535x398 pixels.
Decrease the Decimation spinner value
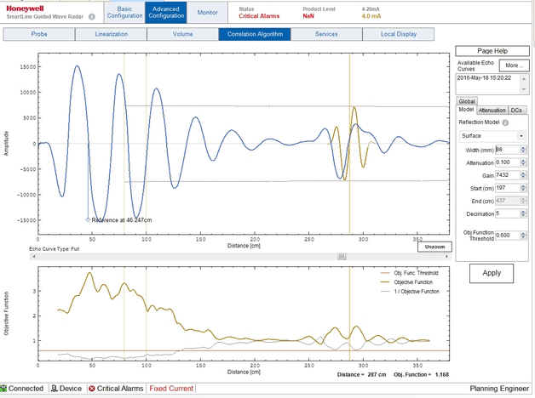[x=522, y=216]
